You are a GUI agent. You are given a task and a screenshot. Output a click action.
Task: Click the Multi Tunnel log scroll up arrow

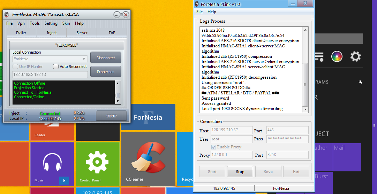[x=118, y=84]
